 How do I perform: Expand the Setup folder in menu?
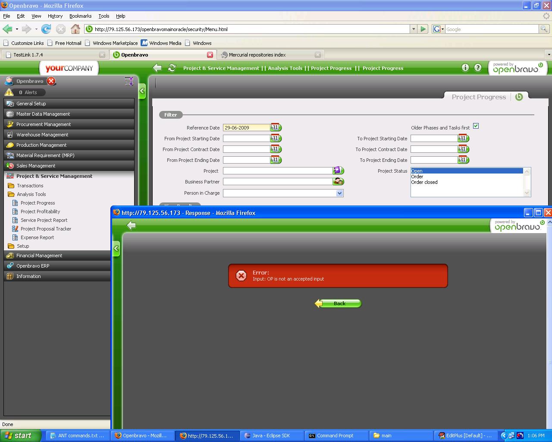(22, 246)
